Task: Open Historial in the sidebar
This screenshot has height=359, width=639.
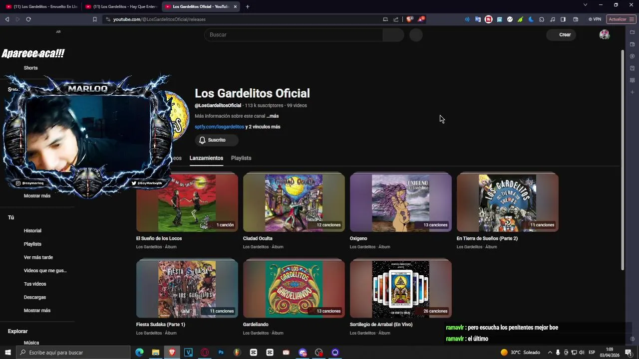Action: coord(32,231)
